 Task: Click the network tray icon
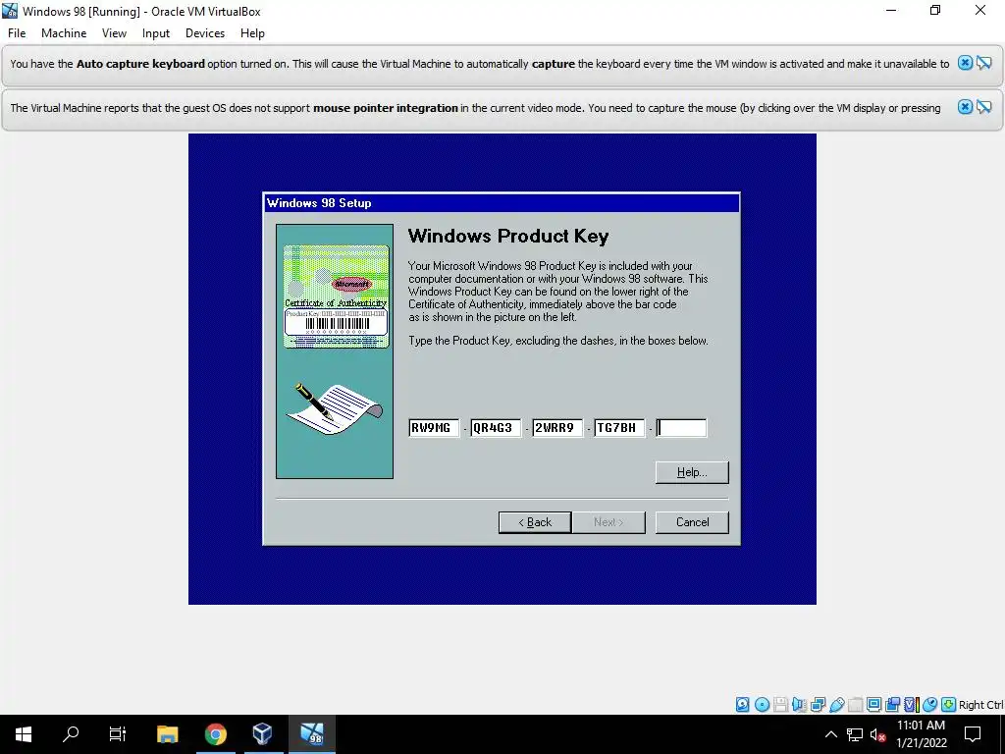pos(855,734)
